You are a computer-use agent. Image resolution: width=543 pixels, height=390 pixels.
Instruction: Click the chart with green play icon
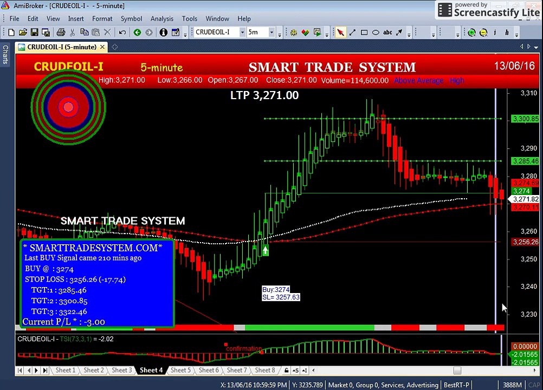pyautogui.click(x=317, y=32)
